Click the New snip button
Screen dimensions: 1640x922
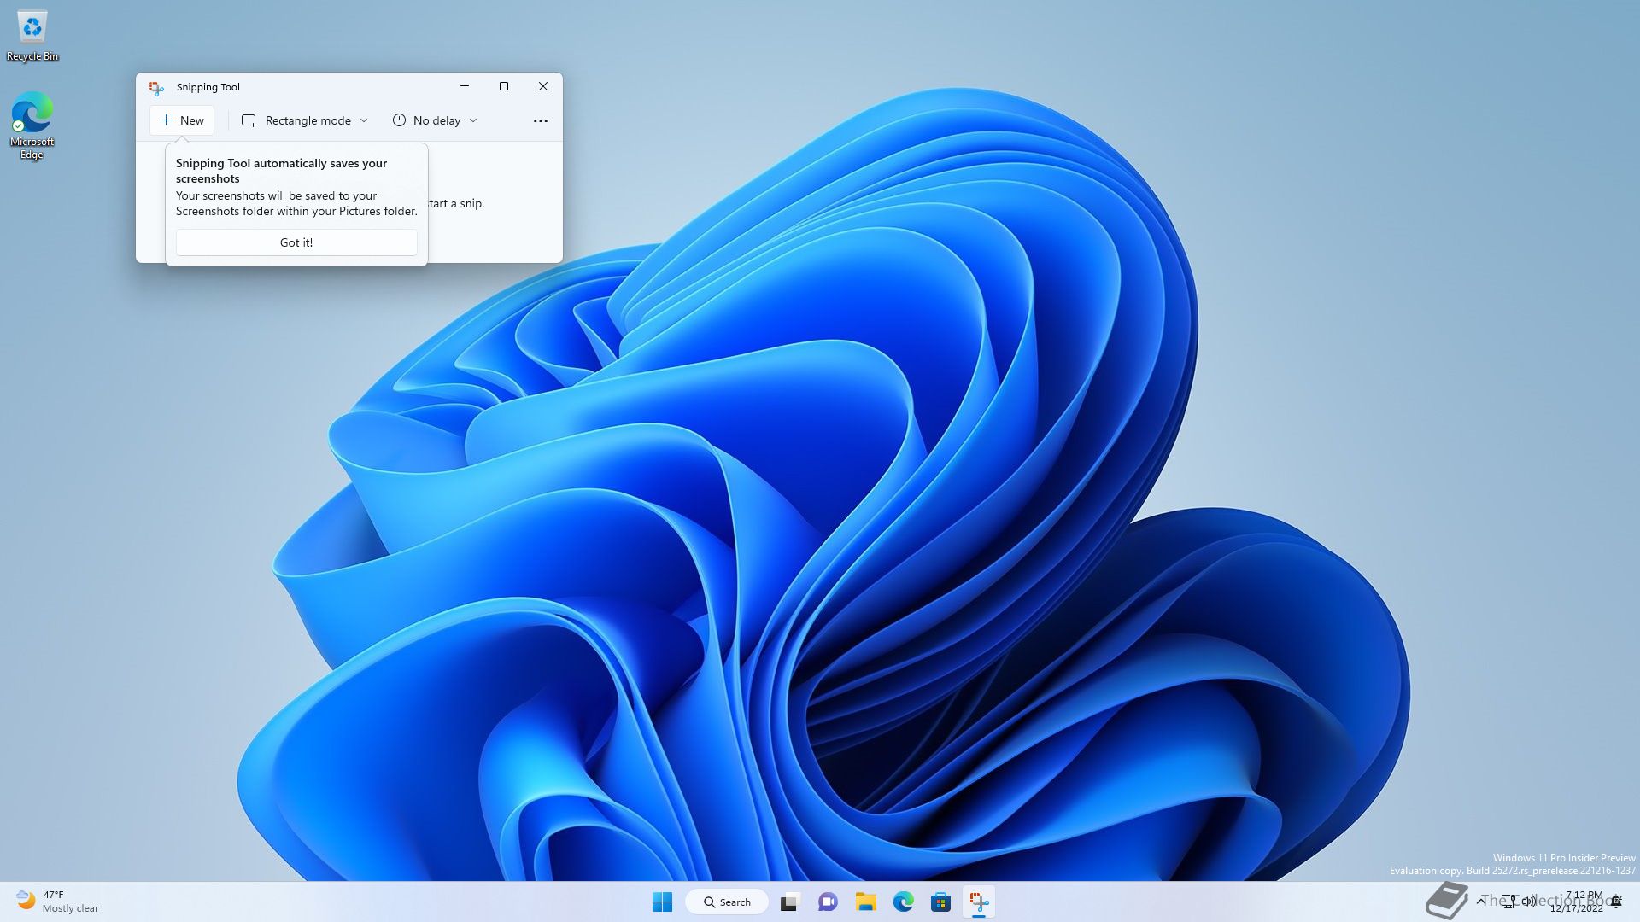pos(182,120)
